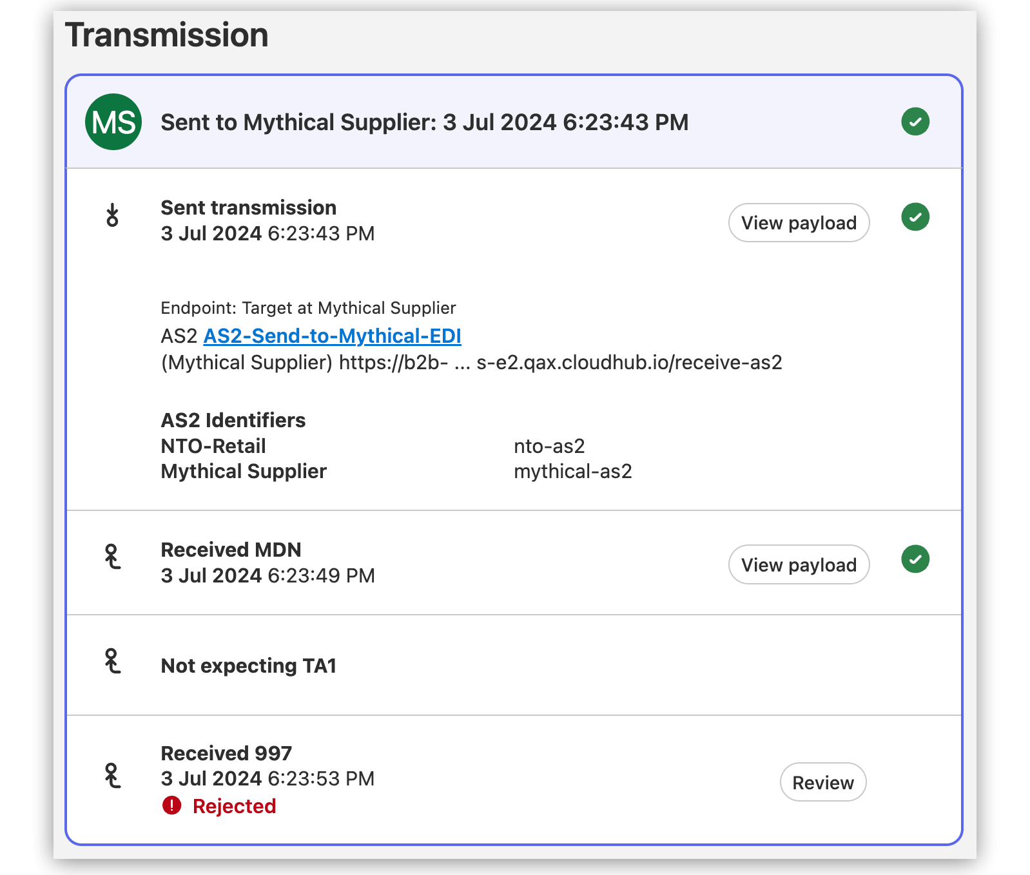Click the red error icon next to Rejected
1030x875 pixels.
click(x=172, y=805)
